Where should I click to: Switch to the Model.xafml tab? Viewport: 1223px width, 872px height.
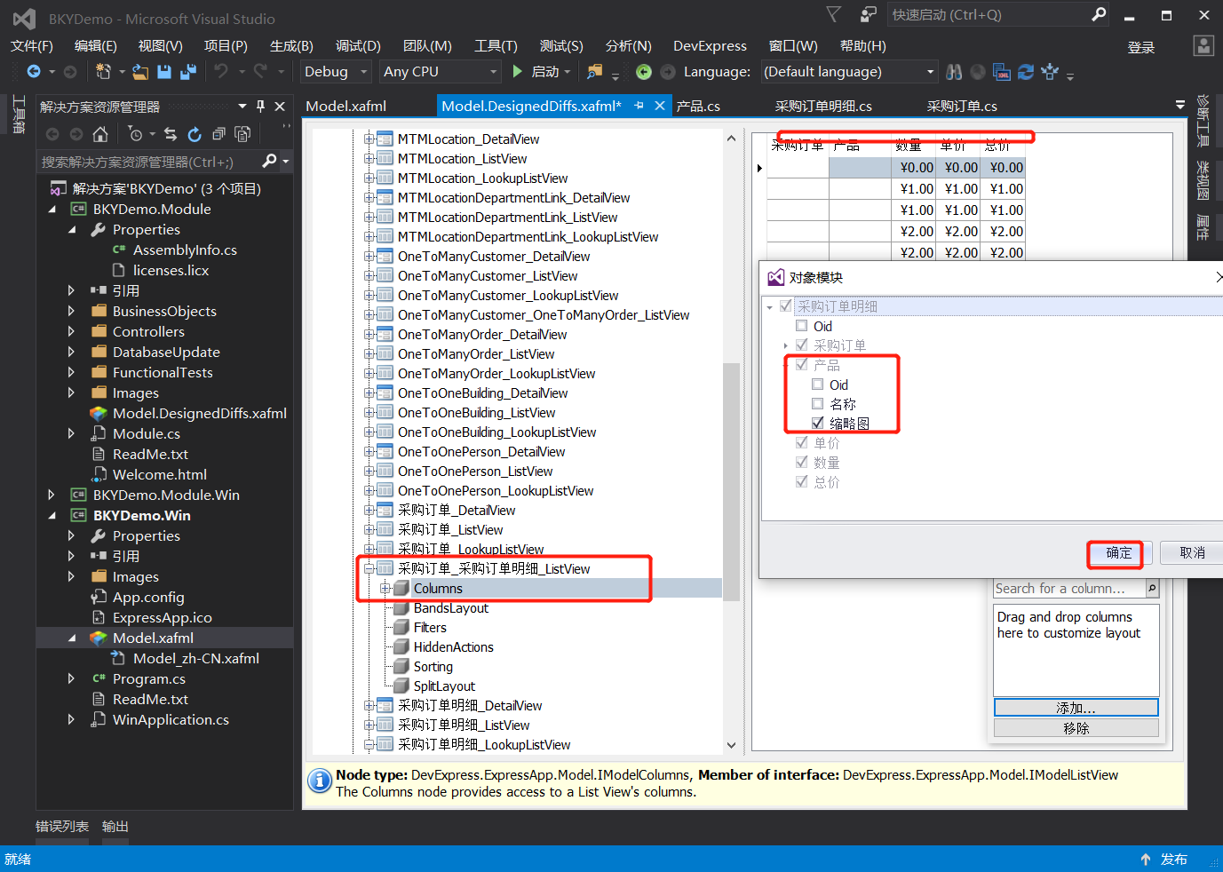tap(346, 107)
